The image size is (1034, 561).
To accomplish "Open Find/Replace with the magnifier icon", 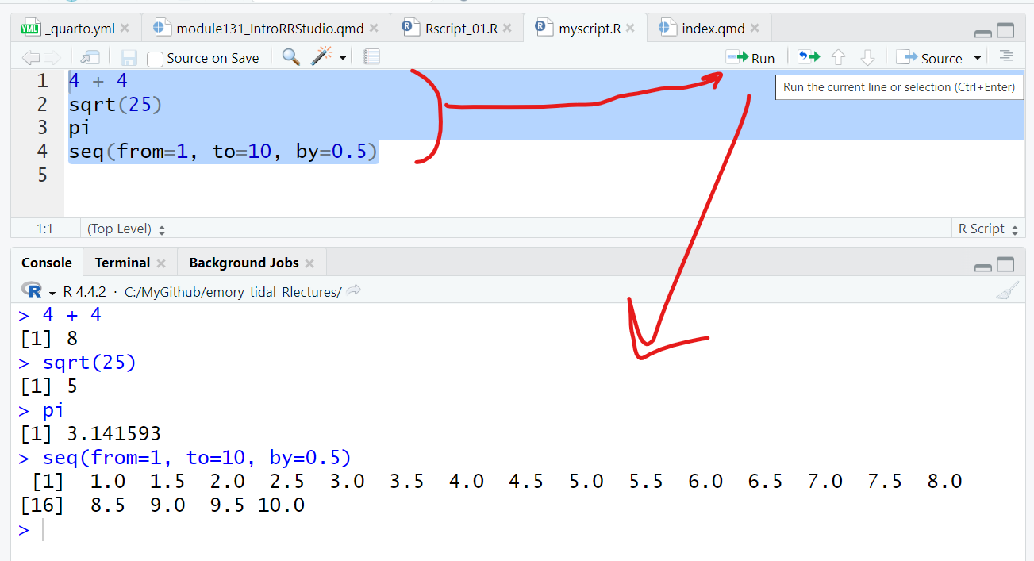I will point(291,57).
